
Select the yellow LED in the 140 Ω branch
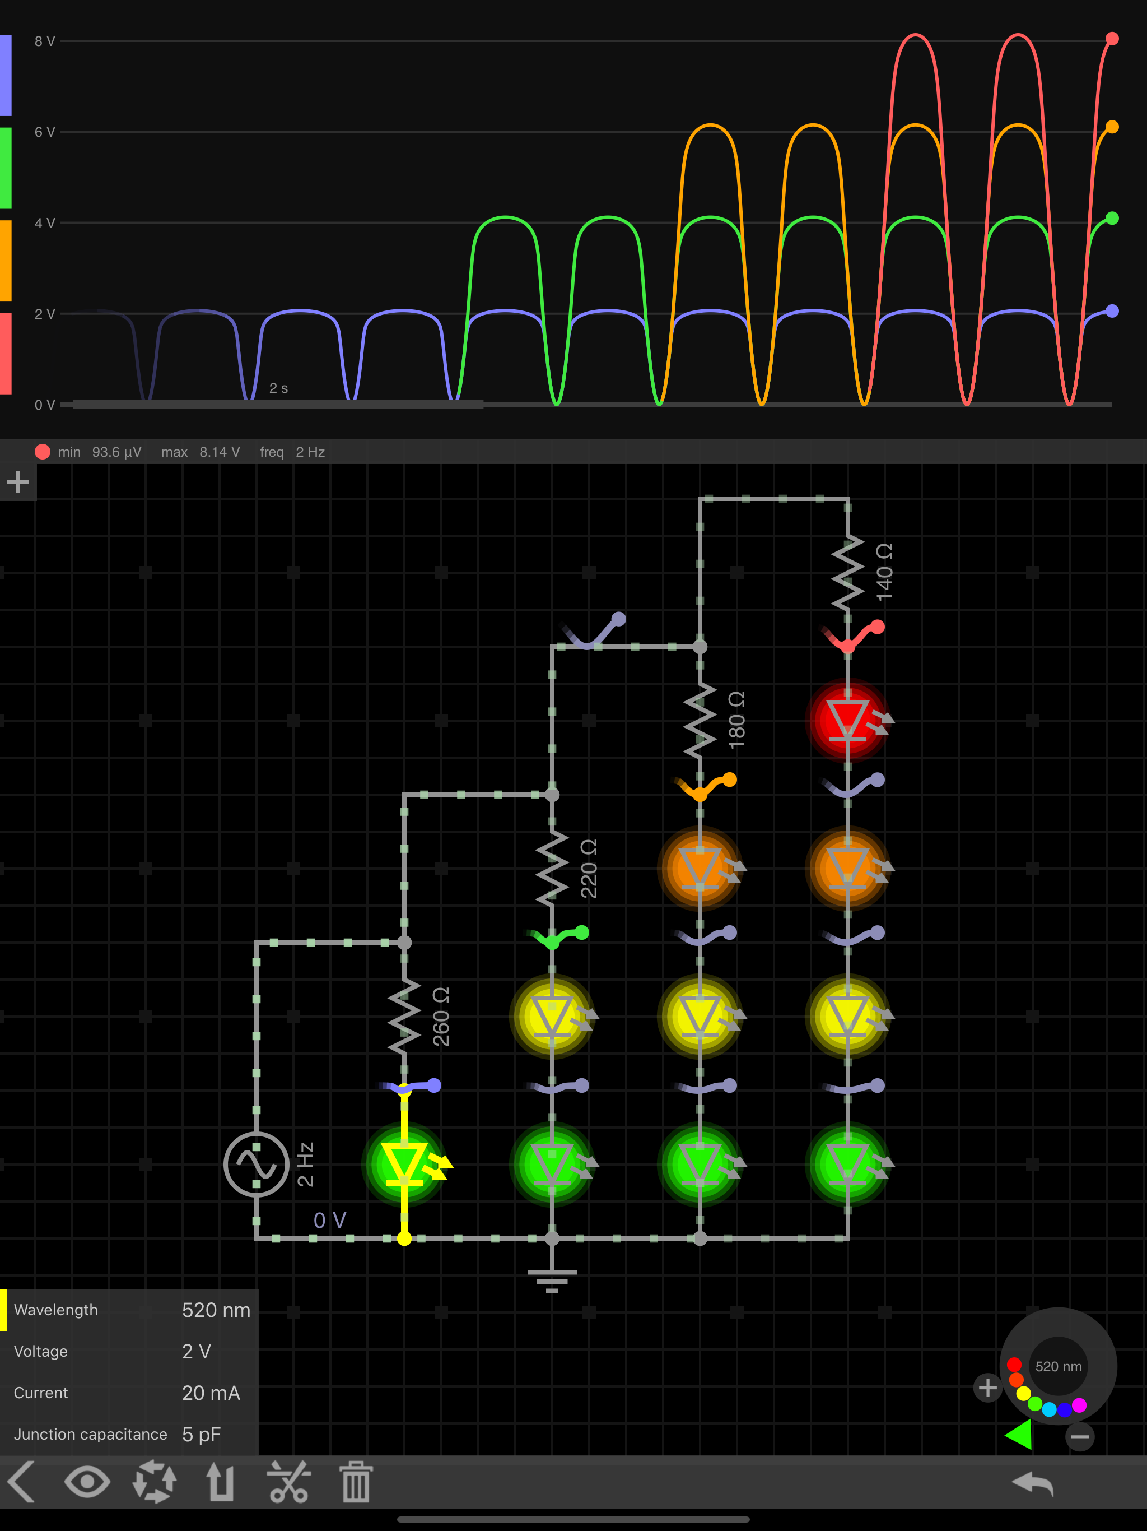(x=849, y=1016)
